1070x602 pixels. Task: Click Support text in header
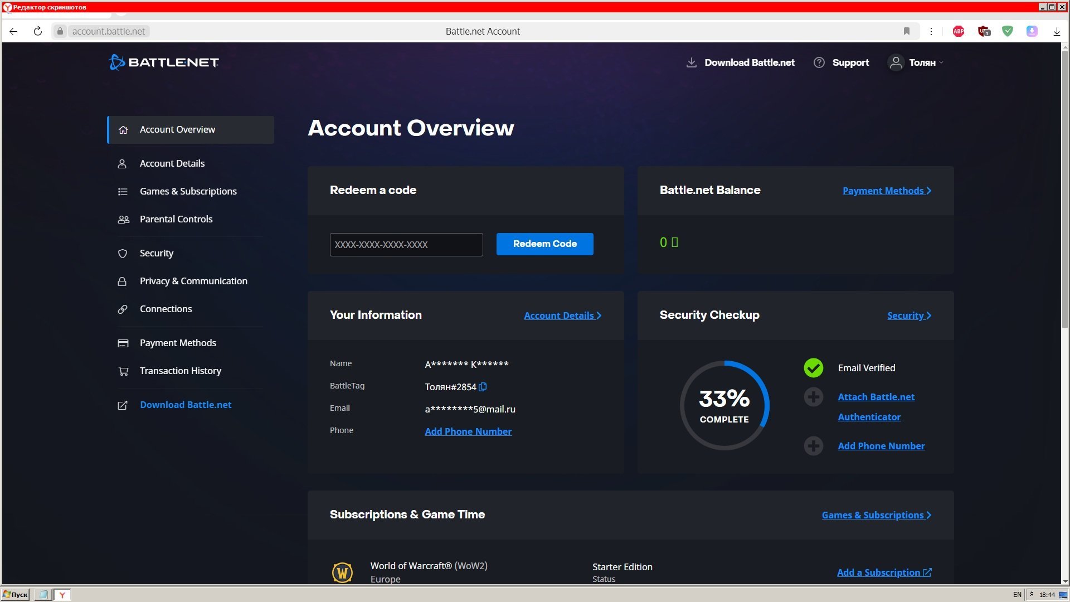[850, 62]
